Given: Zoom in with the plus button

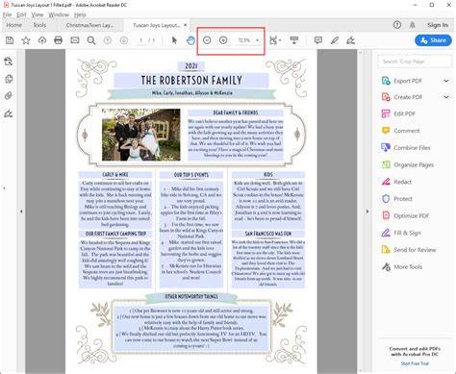Looking at the screenshot, I should coord(223,40).
